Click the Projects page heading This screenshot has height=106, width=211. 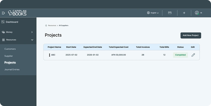pos(53,35)
